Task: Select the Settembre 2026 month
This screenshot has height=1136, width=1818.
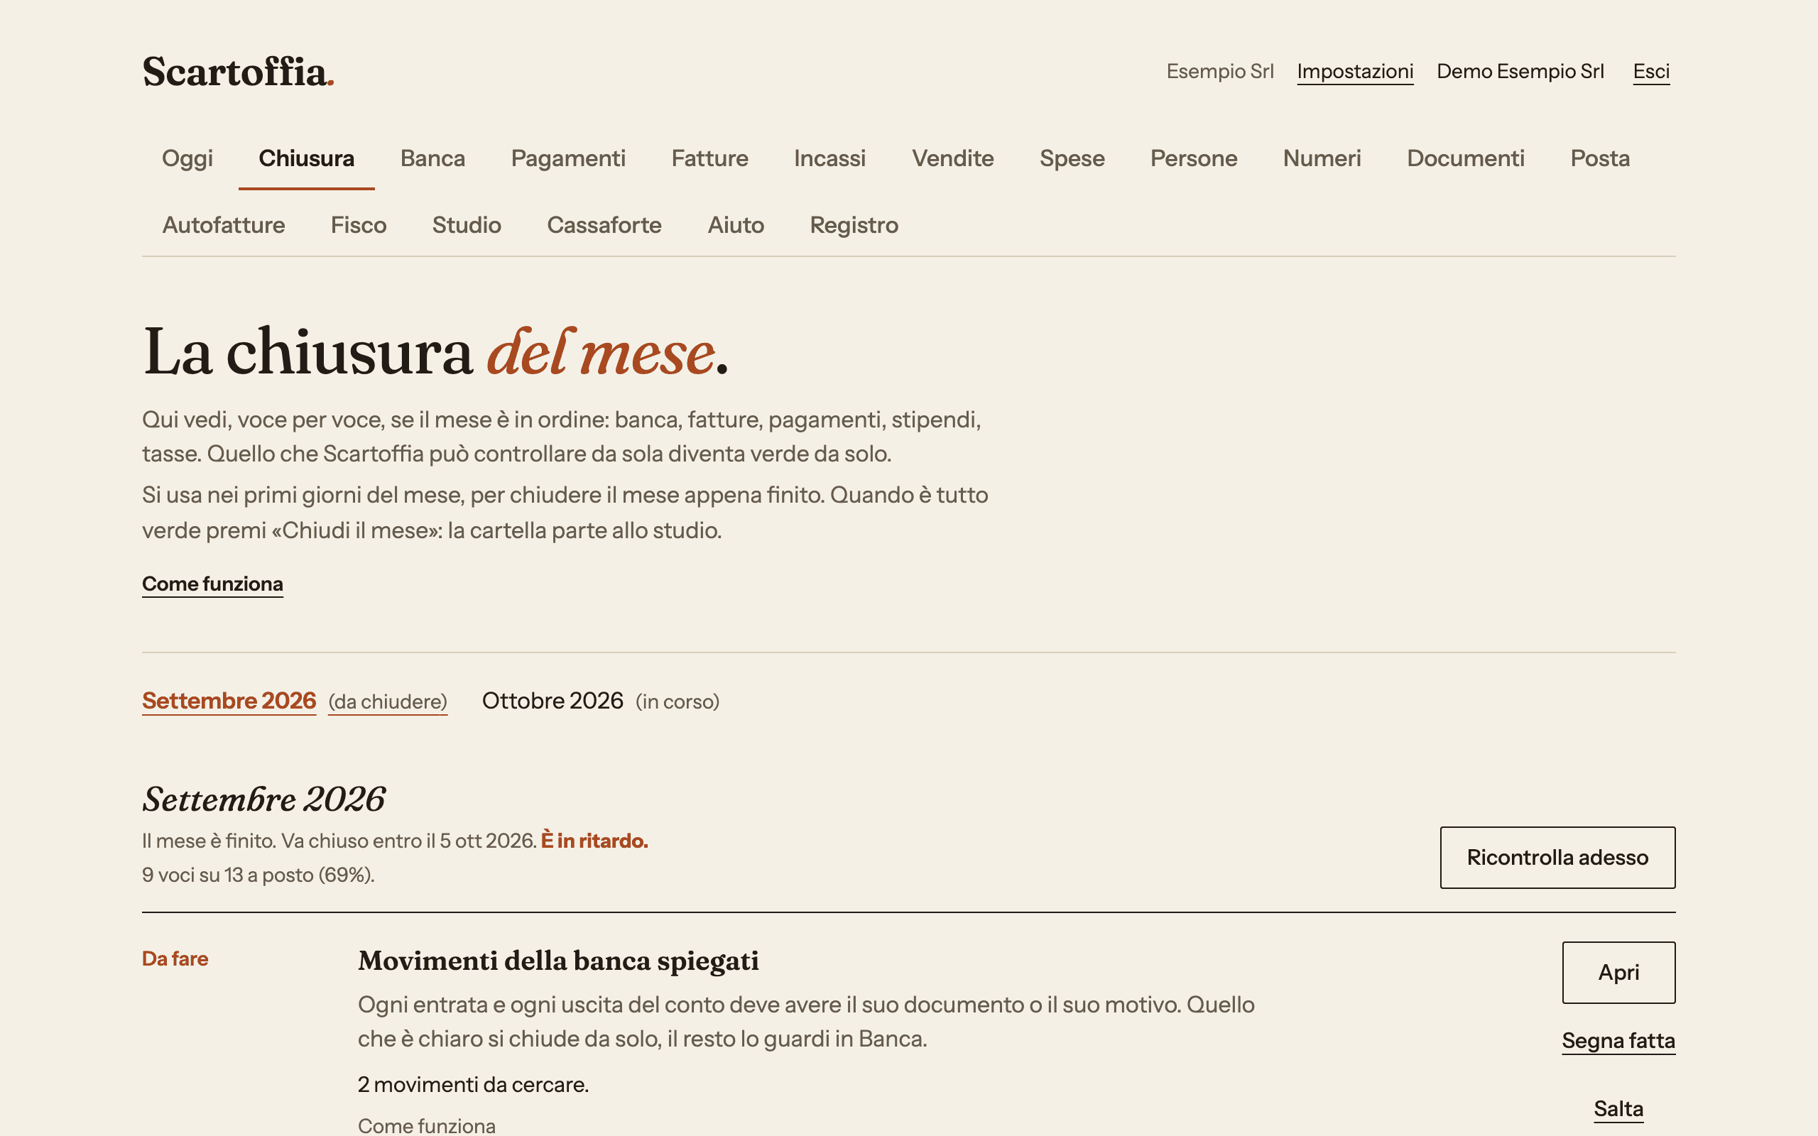Action: click(x=295, y=701)
